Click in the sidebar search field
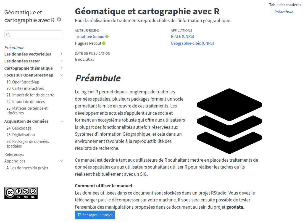 pyautogui.click(x=36, y=35)
